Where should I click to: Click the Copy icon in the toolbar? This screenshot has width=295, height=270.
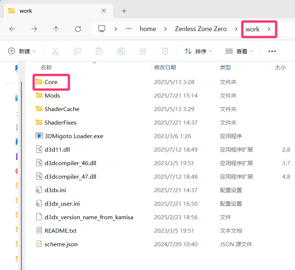77,51
